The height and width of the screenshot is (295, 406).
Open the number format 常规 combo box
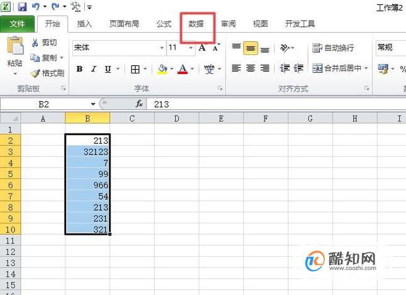(391, 48)
